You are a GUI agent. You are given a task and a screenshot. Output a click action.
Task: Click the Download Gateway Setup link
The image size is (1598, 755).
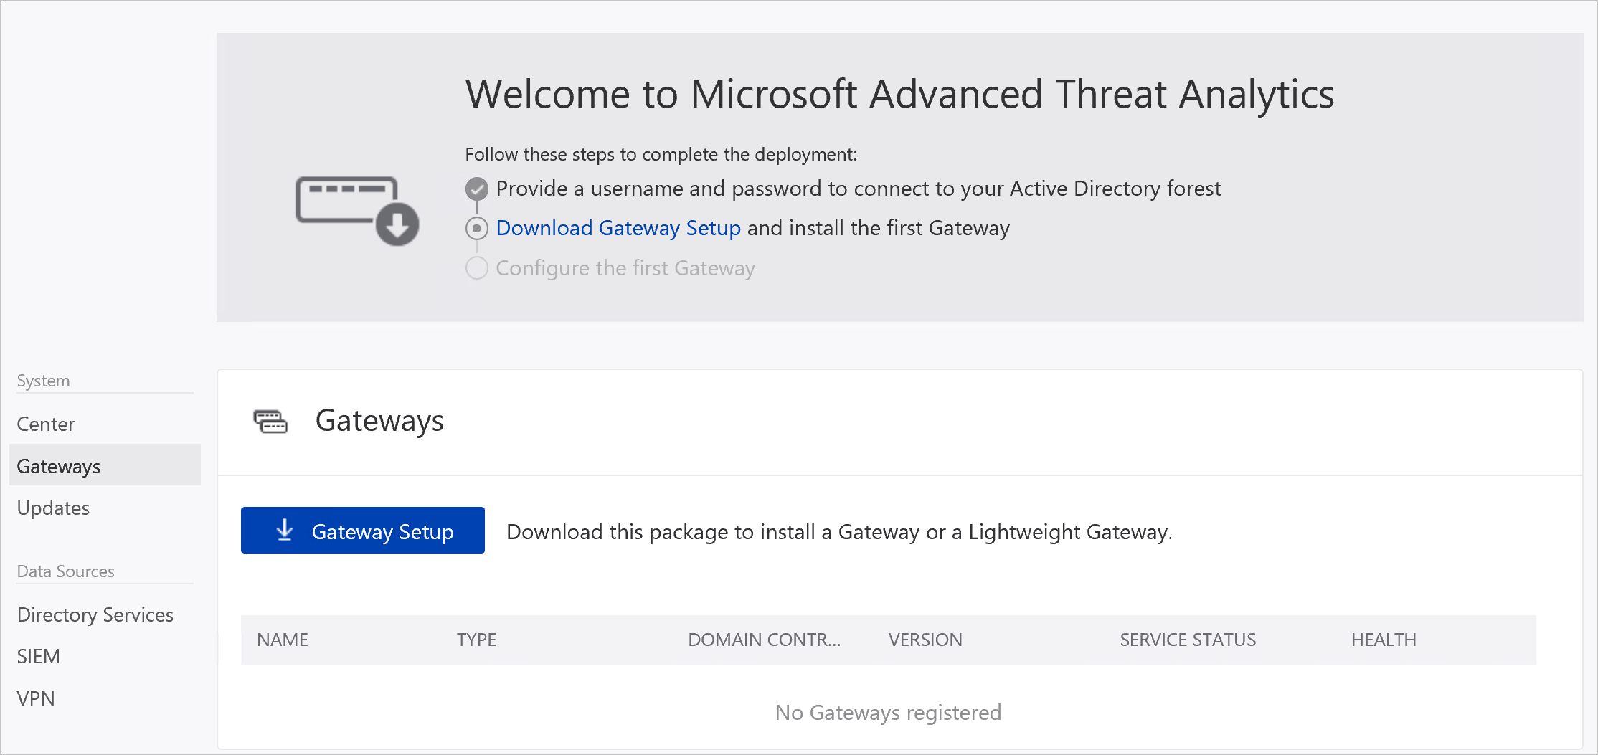point(618,228)
